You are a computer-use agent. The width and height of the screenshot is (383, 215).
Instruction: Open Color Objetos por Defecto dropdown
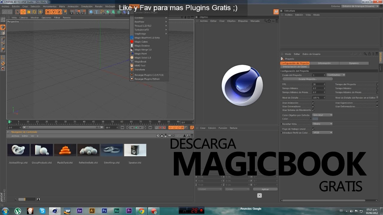coord(323,115)
